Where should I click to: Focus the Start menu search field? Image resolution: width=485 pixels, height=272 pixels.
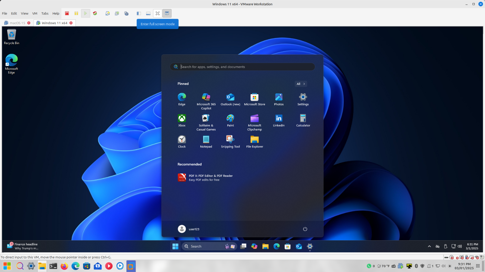[x=242, y=67]
